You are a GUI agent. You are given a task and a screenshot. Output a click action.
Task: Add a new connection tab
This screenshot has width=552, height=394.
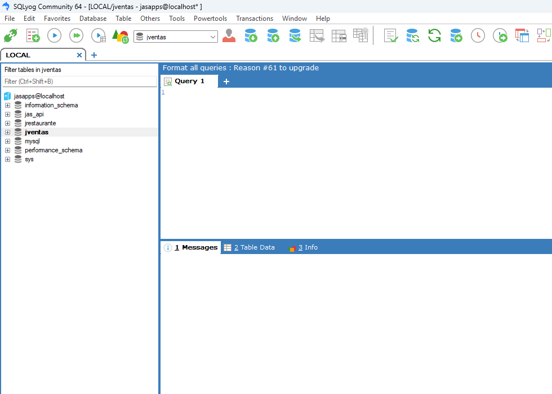(x=94, y=55)
